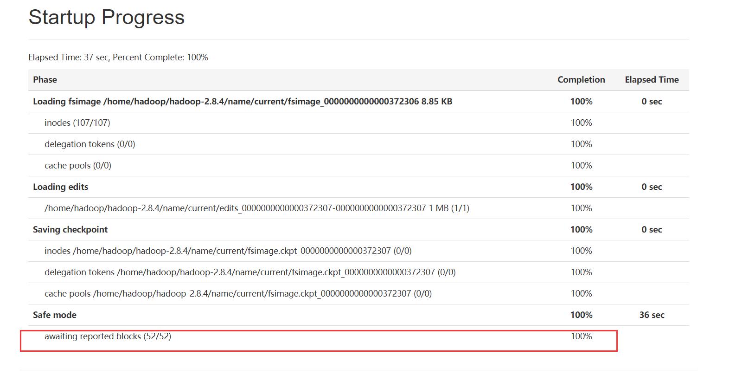The width and height of the screenshot is (742, 375).
Task: Click the delegation tokens (0/0) step under Loading fsimage
Action: click(90, 144)
